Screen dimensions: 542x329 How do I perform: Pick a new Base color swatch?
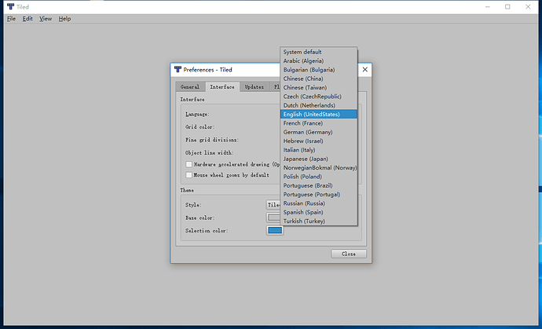click(x=273, y=218)
